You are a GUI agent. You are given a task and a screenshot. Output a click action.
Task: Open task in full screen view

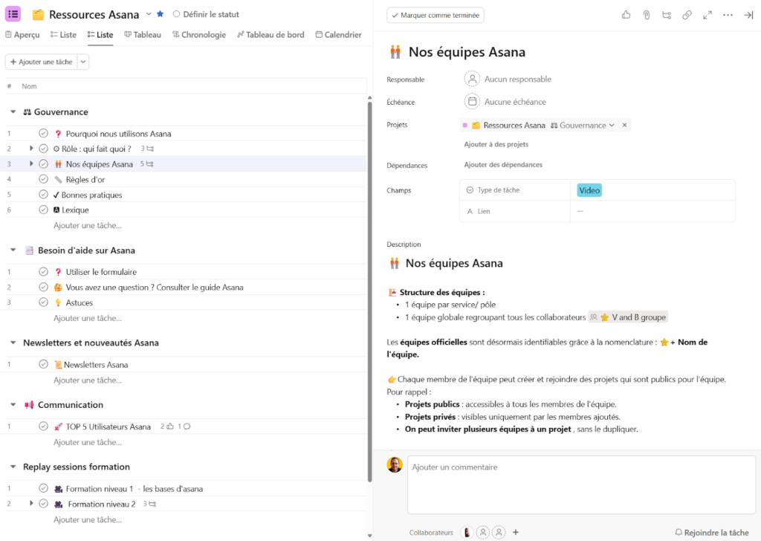[707, 15]
